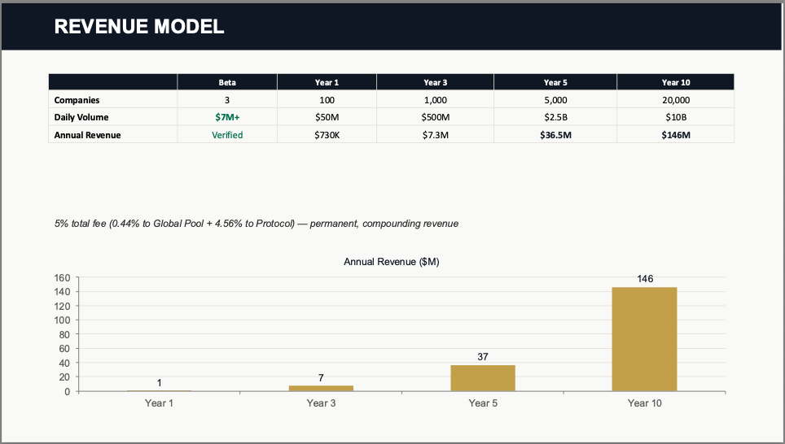
Task: Click the REVENUE MODEL slide title
Action: (138, 27)
